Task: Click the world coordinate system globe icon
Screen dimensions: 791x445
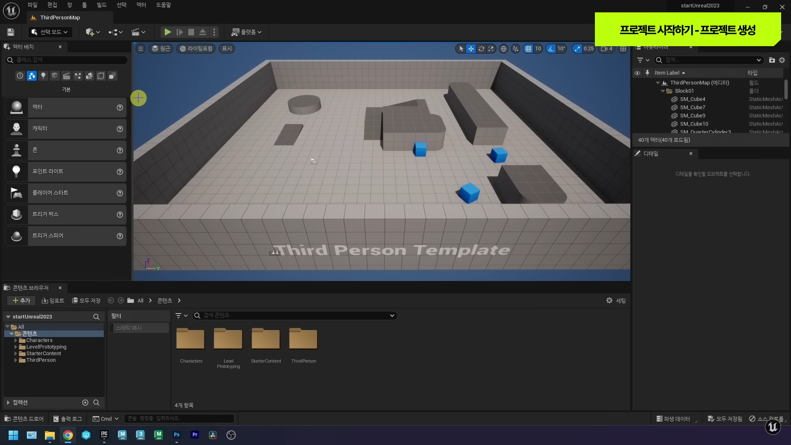Action: tap(503, 49)
